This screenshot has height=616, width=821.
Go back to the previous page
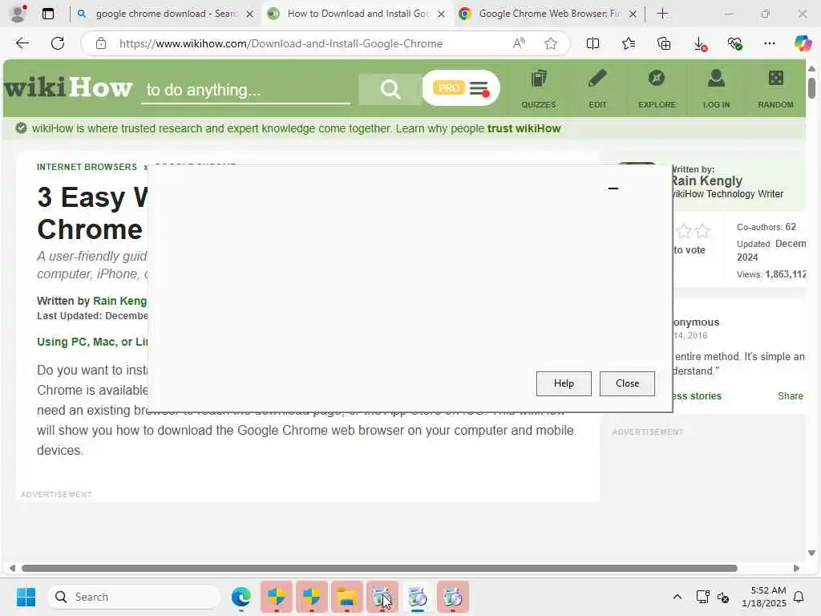22,43
